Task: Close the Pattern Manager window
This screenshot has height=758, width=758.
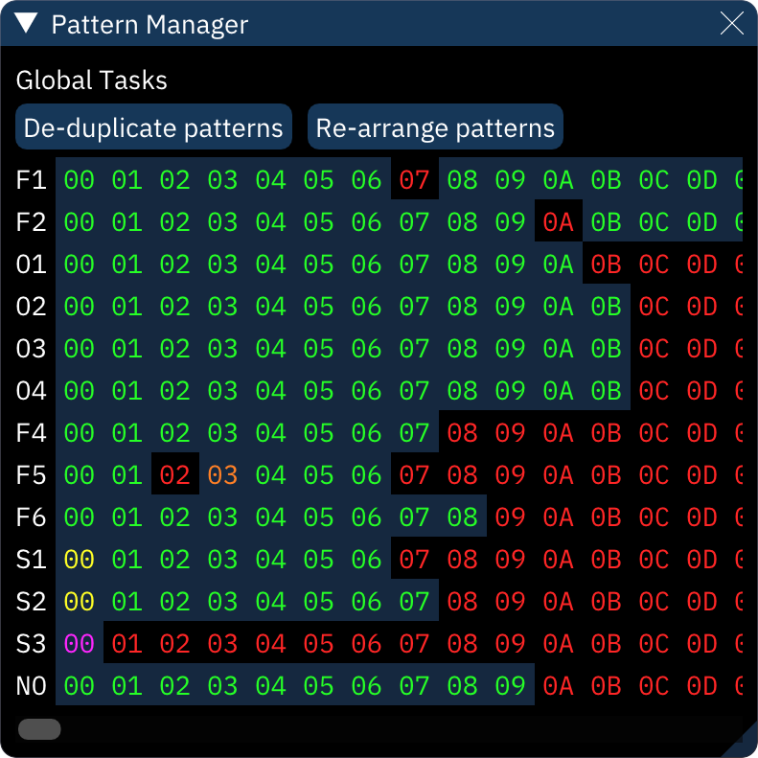Action: (x=731, y=24)
